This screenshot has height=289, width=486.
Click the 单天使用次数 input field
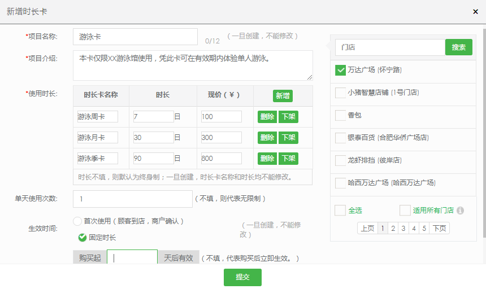[x=133, y=199]
